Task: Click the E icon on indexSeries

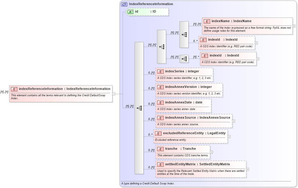Action: click(x=160, y=71)
